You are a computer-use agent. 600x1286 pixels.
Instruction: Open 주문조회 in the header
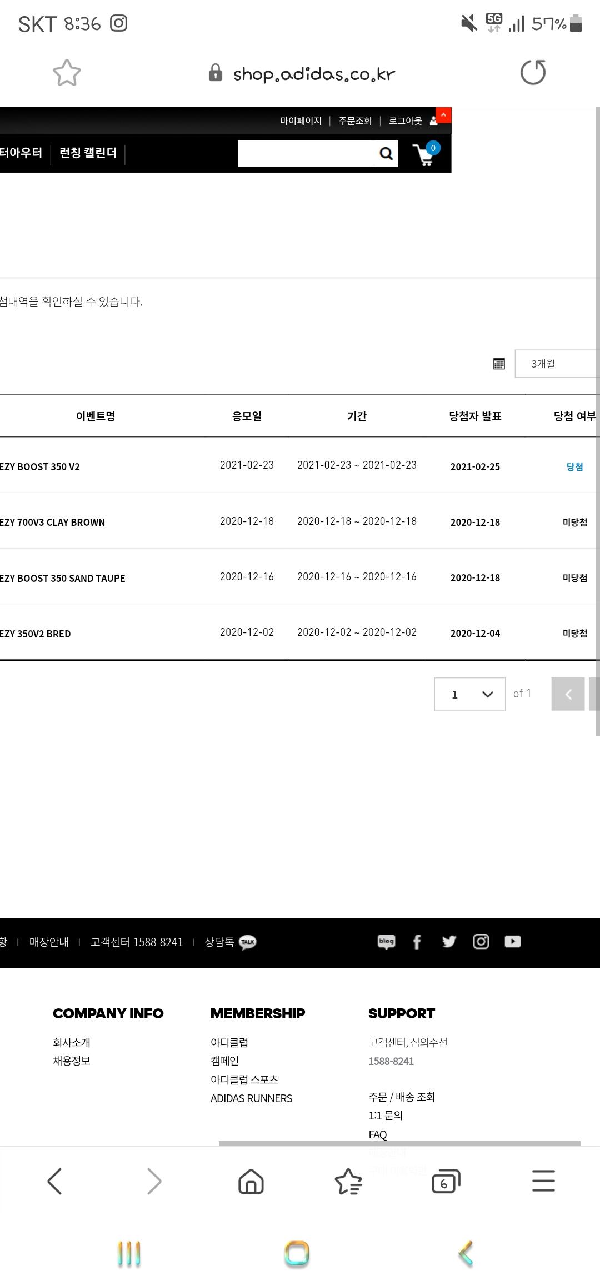point(355,121)
